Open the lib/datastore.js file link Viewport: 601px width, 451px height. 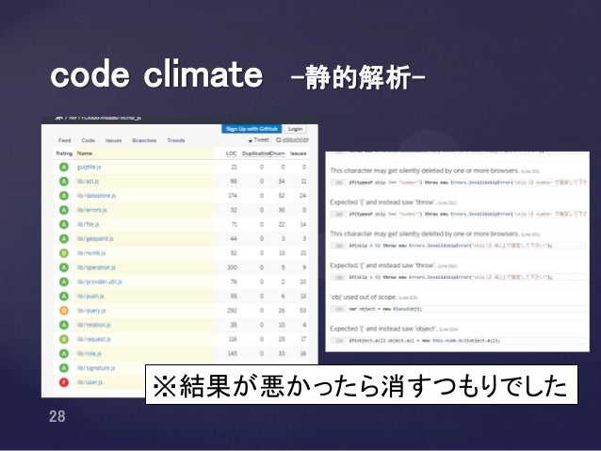pos(96,196)
